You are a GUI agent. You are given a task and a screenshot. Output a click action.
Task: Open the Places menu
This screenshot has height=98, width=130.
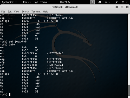pyautogui.click(x=26, y=2)
